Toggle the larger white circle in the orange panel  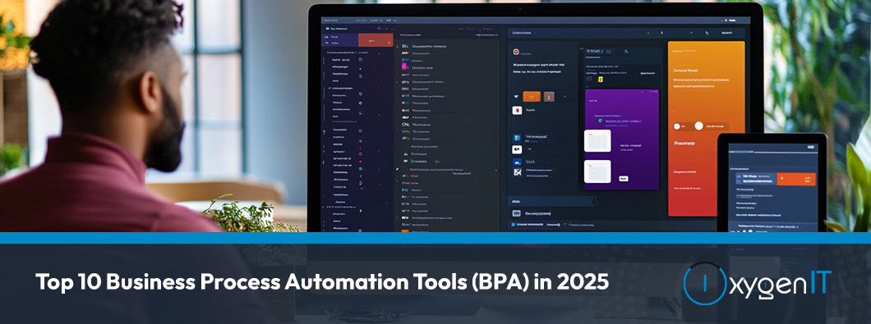pos(698,126)
